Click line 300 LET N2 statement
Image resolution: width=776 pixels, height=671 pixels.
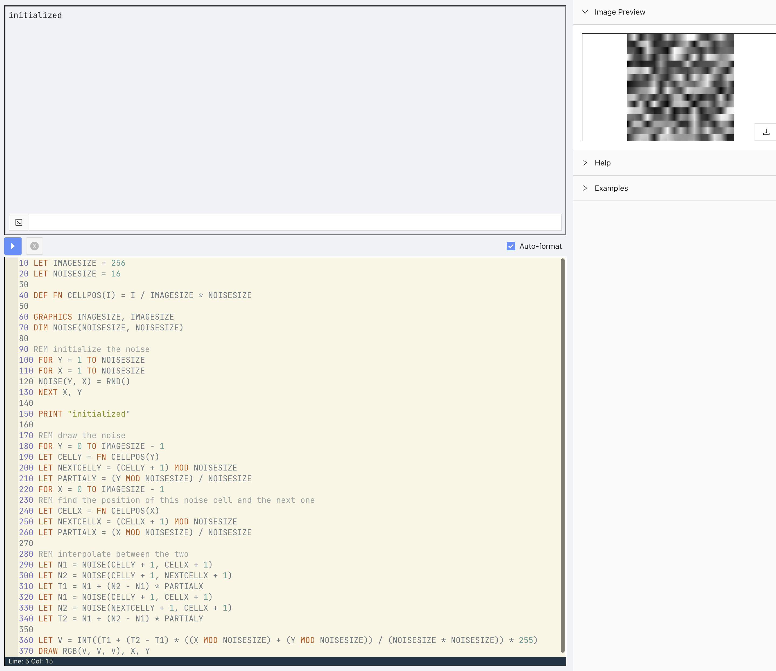pos(126,576)
